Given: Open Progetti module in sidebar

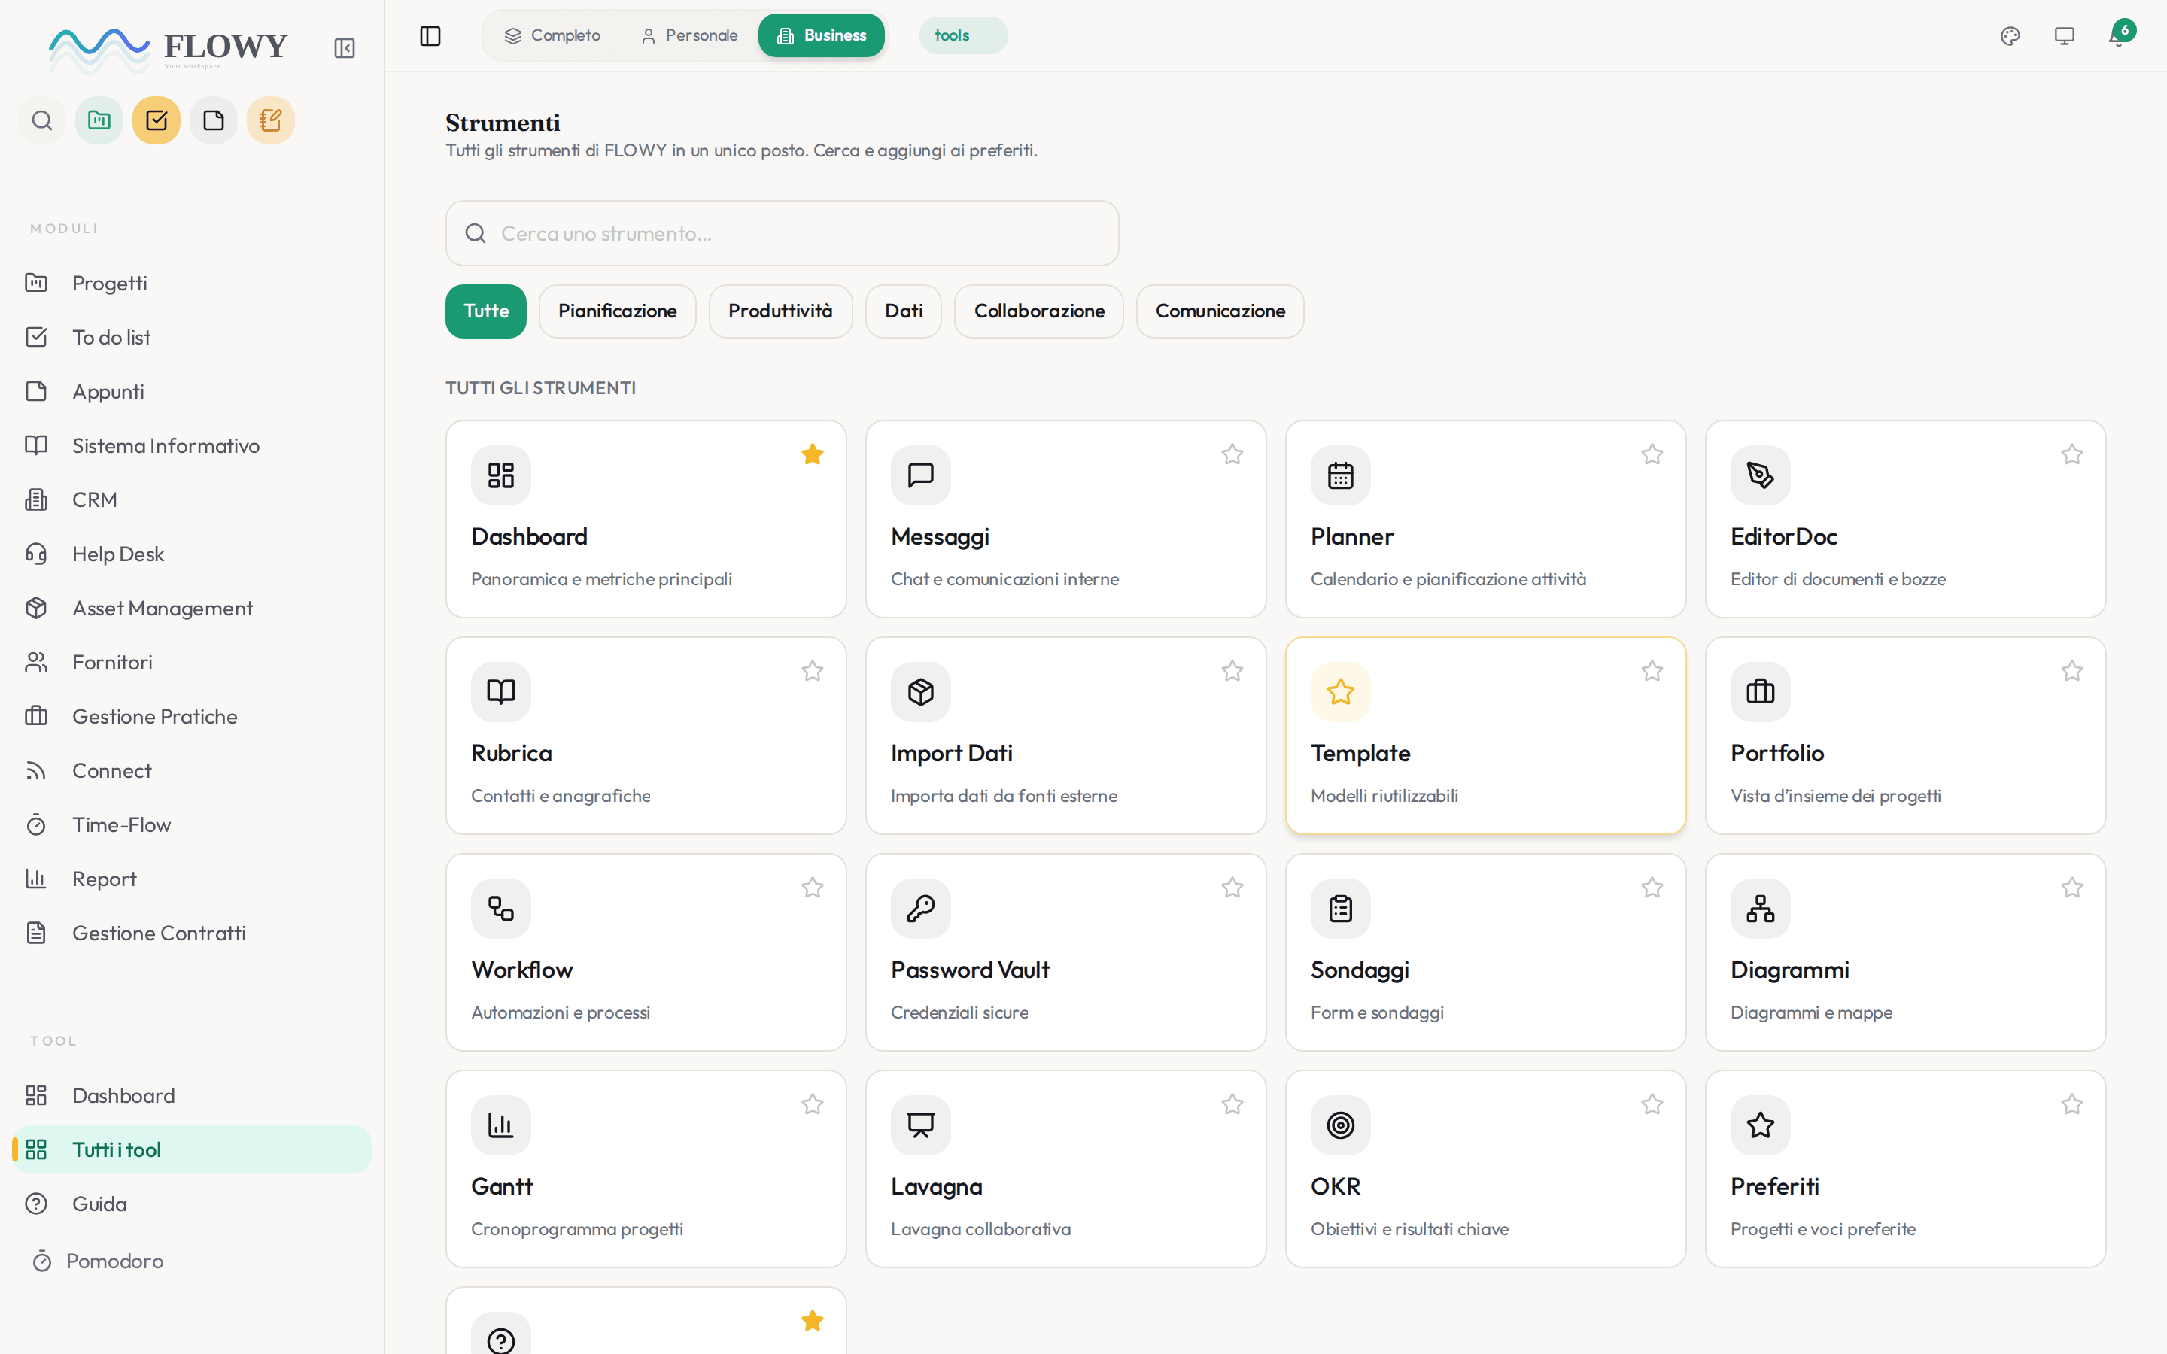Looking at the screenshot, I should click(192, 283).
